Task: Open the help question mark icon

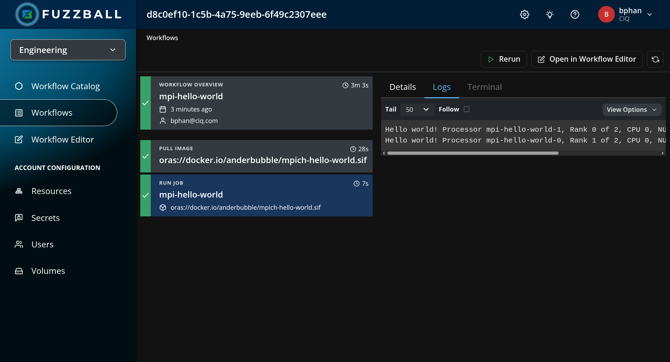Action: click(575, 14)
